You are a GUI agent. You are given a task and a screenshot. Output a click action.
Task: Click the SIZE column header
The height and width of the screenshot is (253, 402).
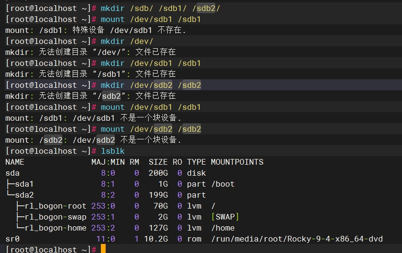[158, 162]
